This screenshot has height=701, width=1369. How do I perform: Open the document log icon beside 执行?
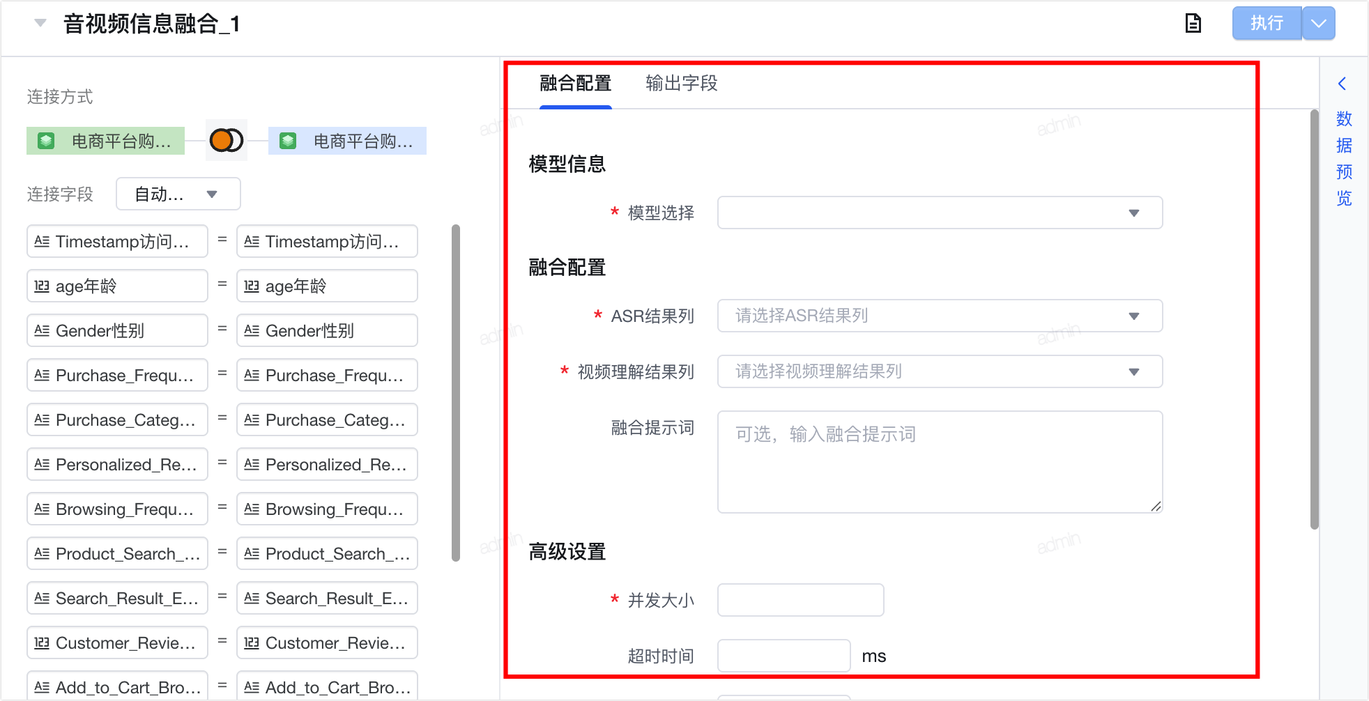1193,23
